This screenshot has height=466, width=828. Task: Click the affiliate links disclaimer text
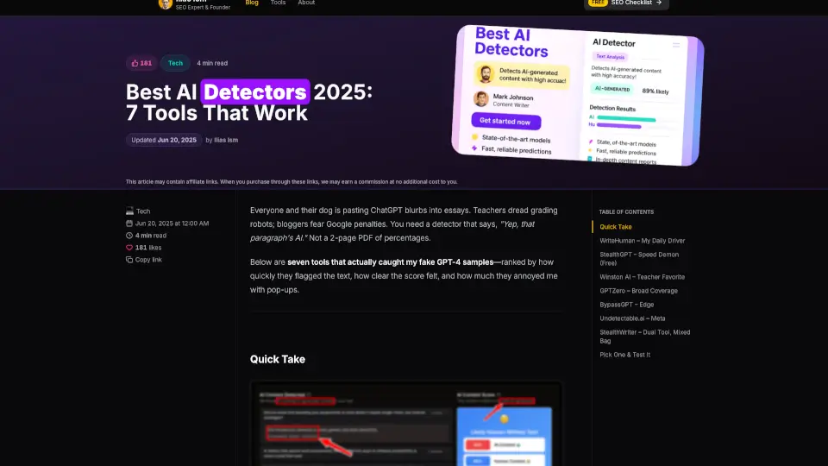click(292, 182)
